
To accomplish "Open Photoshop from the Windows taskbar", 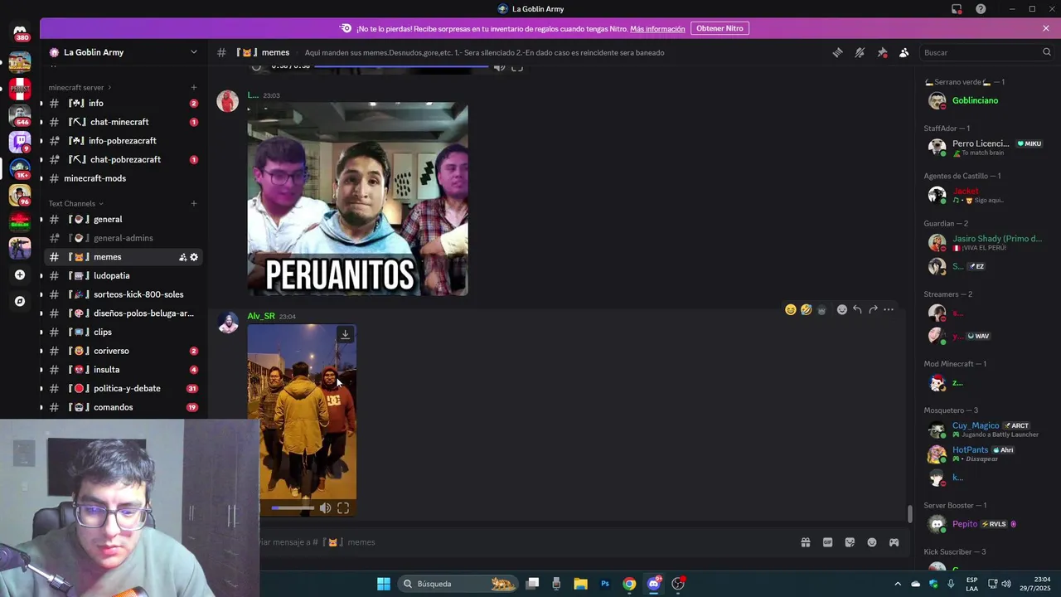I will 605,584.
